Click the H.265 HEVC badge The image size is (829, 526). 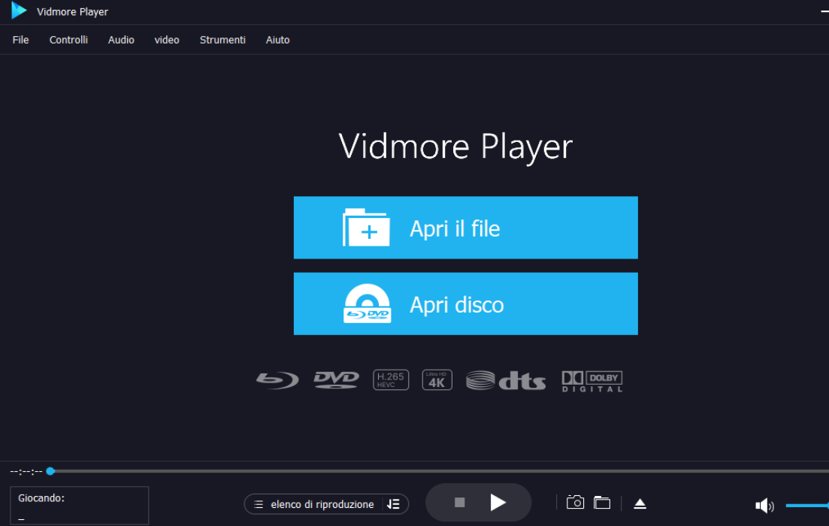(x=391, y=379)
